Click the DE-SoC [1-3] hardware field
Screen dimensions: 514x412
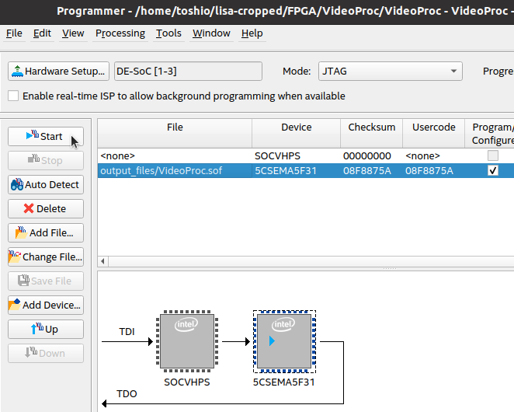188,72
